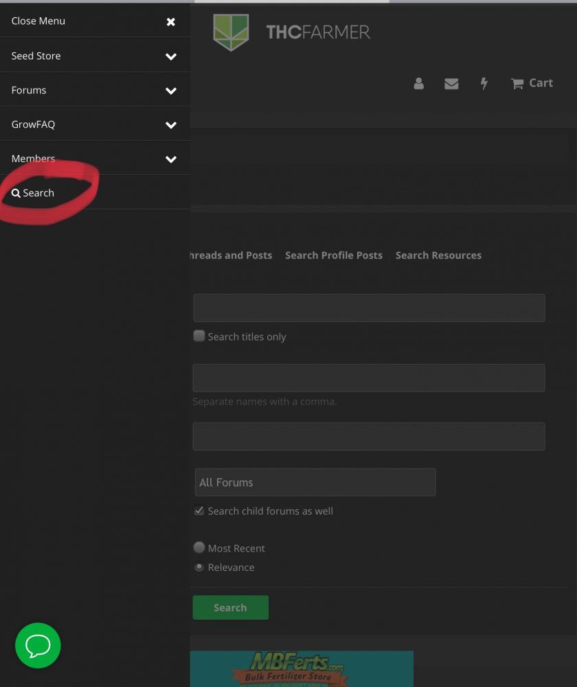Enable Search titles only checkbox

199,336
